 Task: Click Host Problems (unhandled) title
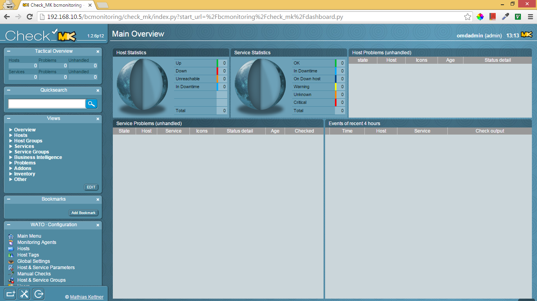click(382, 53)
